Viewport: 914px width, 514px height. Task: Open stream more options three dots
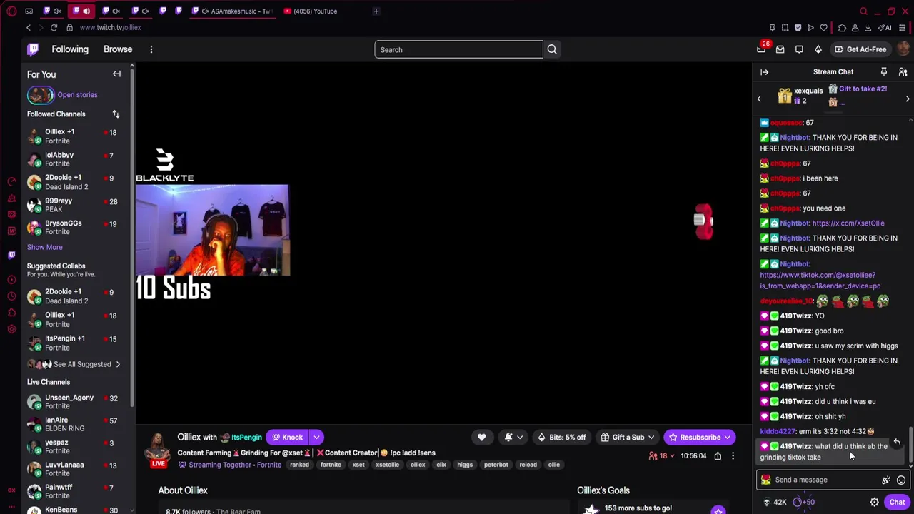[x=733, y=455]
